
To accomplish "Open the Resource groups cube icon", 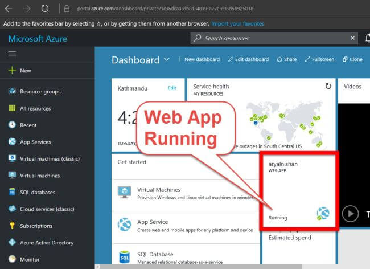I will point(12,91).
